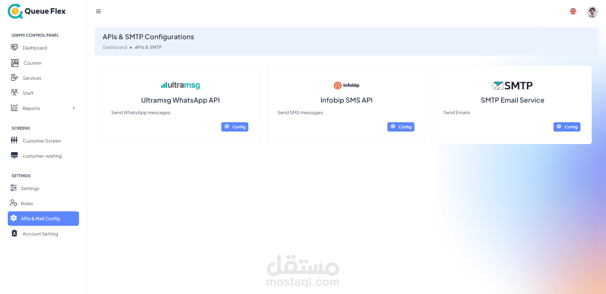The width and height of the screenshot is (606, 294).
Task: Click Config button for Ultramsg WhatsApp API
Action: [235, 127]
